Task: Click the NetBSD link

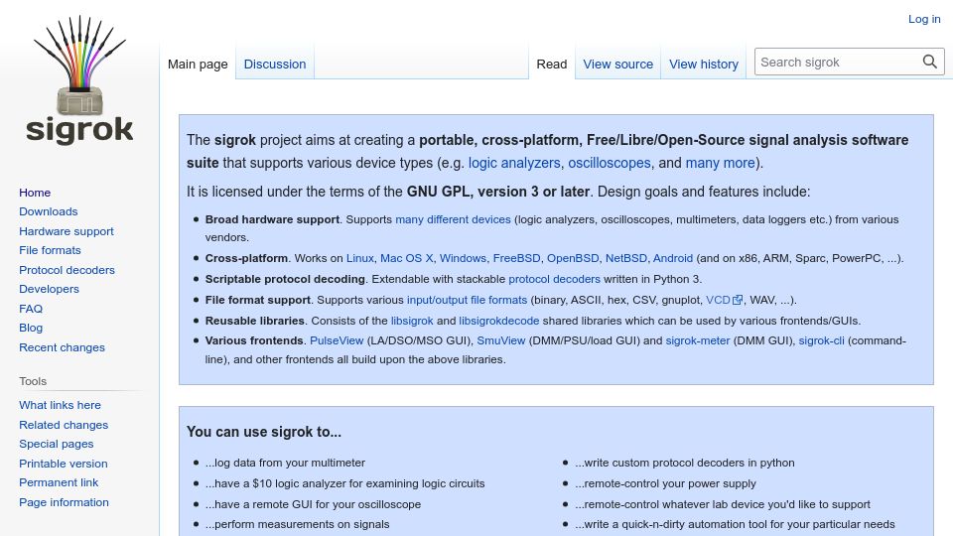Action: tap(626, 258)
